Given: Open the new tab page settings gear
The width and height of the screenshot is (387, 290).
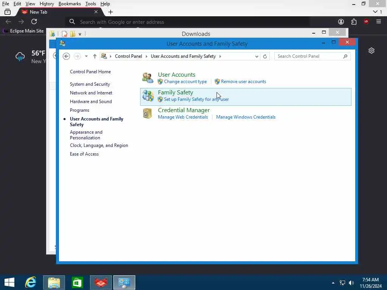Looking at the screenshot, I should [x=372, y=51].
